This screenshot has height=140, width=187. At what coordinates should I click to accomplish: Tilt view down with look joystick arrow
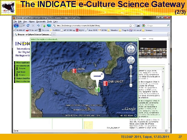click(131, 52)
